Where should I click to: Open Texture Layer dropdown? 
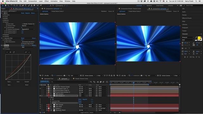point(29,24)
